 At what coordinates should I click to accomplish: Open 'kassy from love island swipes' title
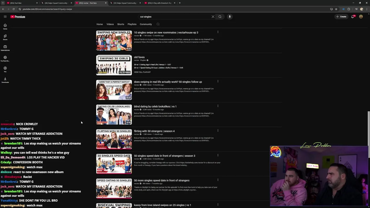tap(162, 205)
